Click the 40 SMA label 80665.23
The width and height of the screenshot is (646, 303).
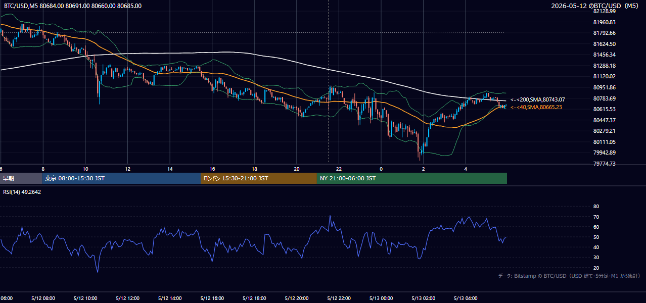pyautogui.click(x=536, y=107)
